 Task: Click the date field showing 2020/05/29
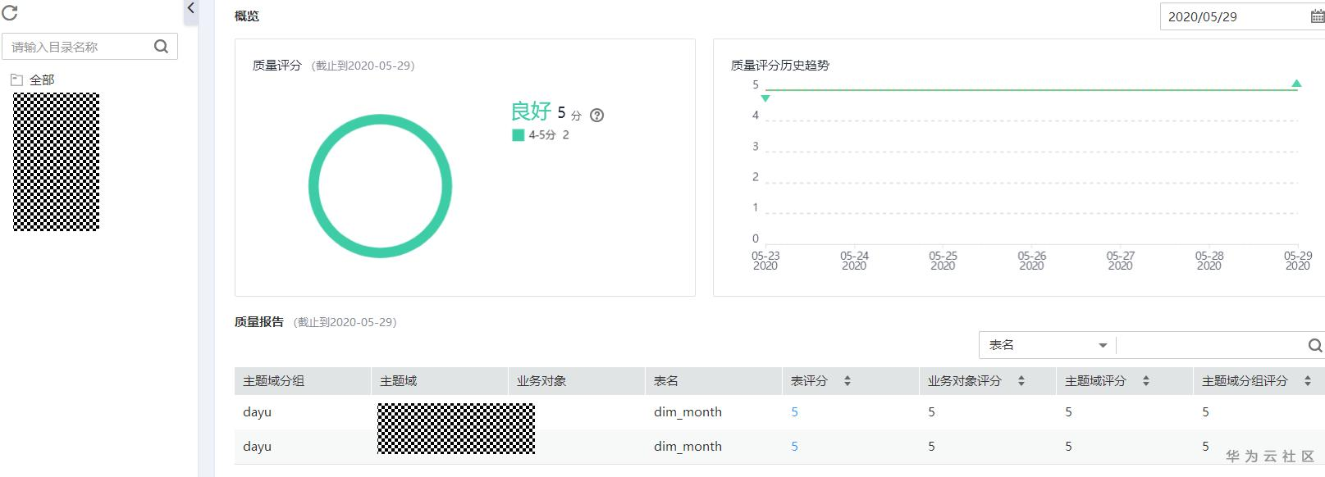1231,16
